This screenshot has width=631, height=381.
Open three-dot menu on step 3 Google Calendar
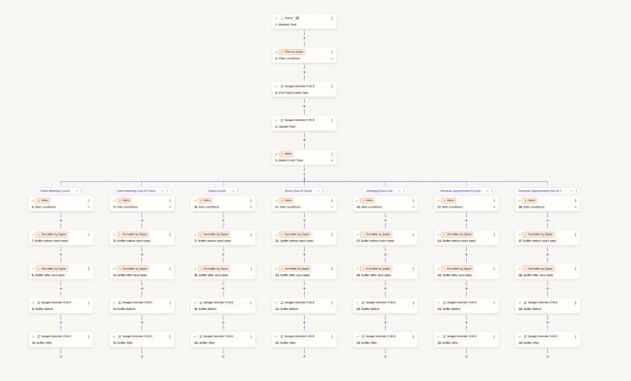(332, 86)
